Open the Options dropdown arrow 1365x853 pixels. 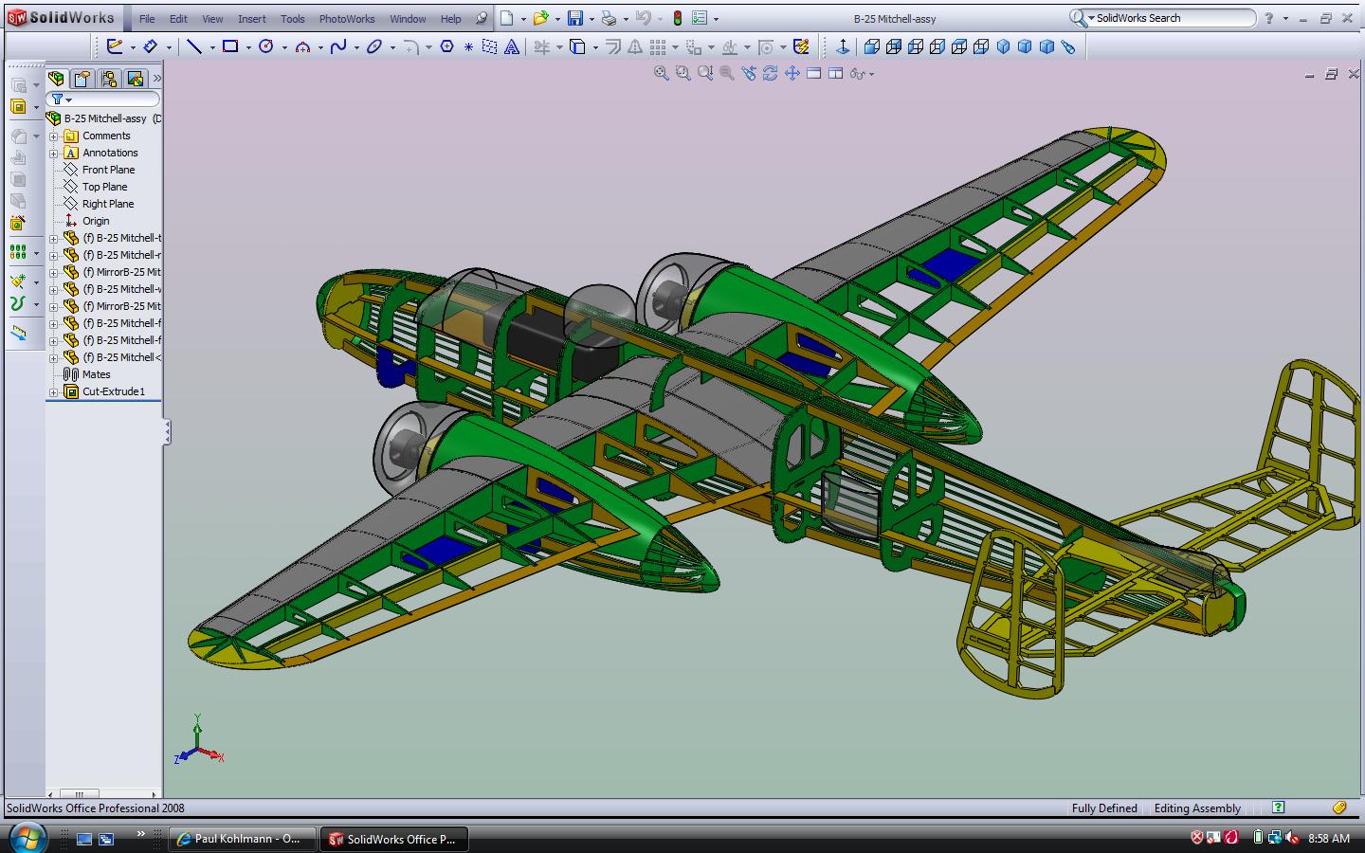[716, 19]
